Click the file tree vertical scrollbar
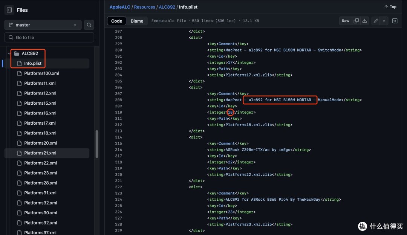 click(97, 144)
